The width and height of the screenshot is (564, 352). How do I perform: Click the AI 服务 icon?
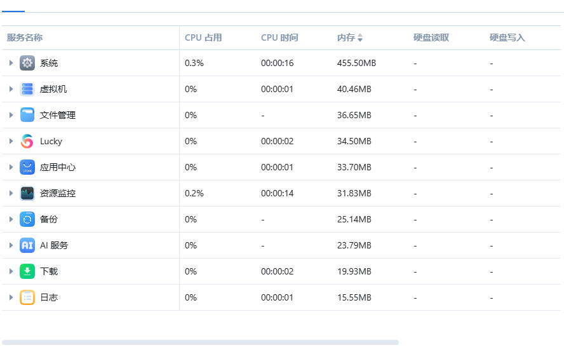(27, 245)
